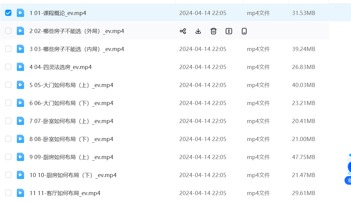Click the phone icon in row 02's action bar
The width and height of the screenshot is (351, 202).
[244, 31]
